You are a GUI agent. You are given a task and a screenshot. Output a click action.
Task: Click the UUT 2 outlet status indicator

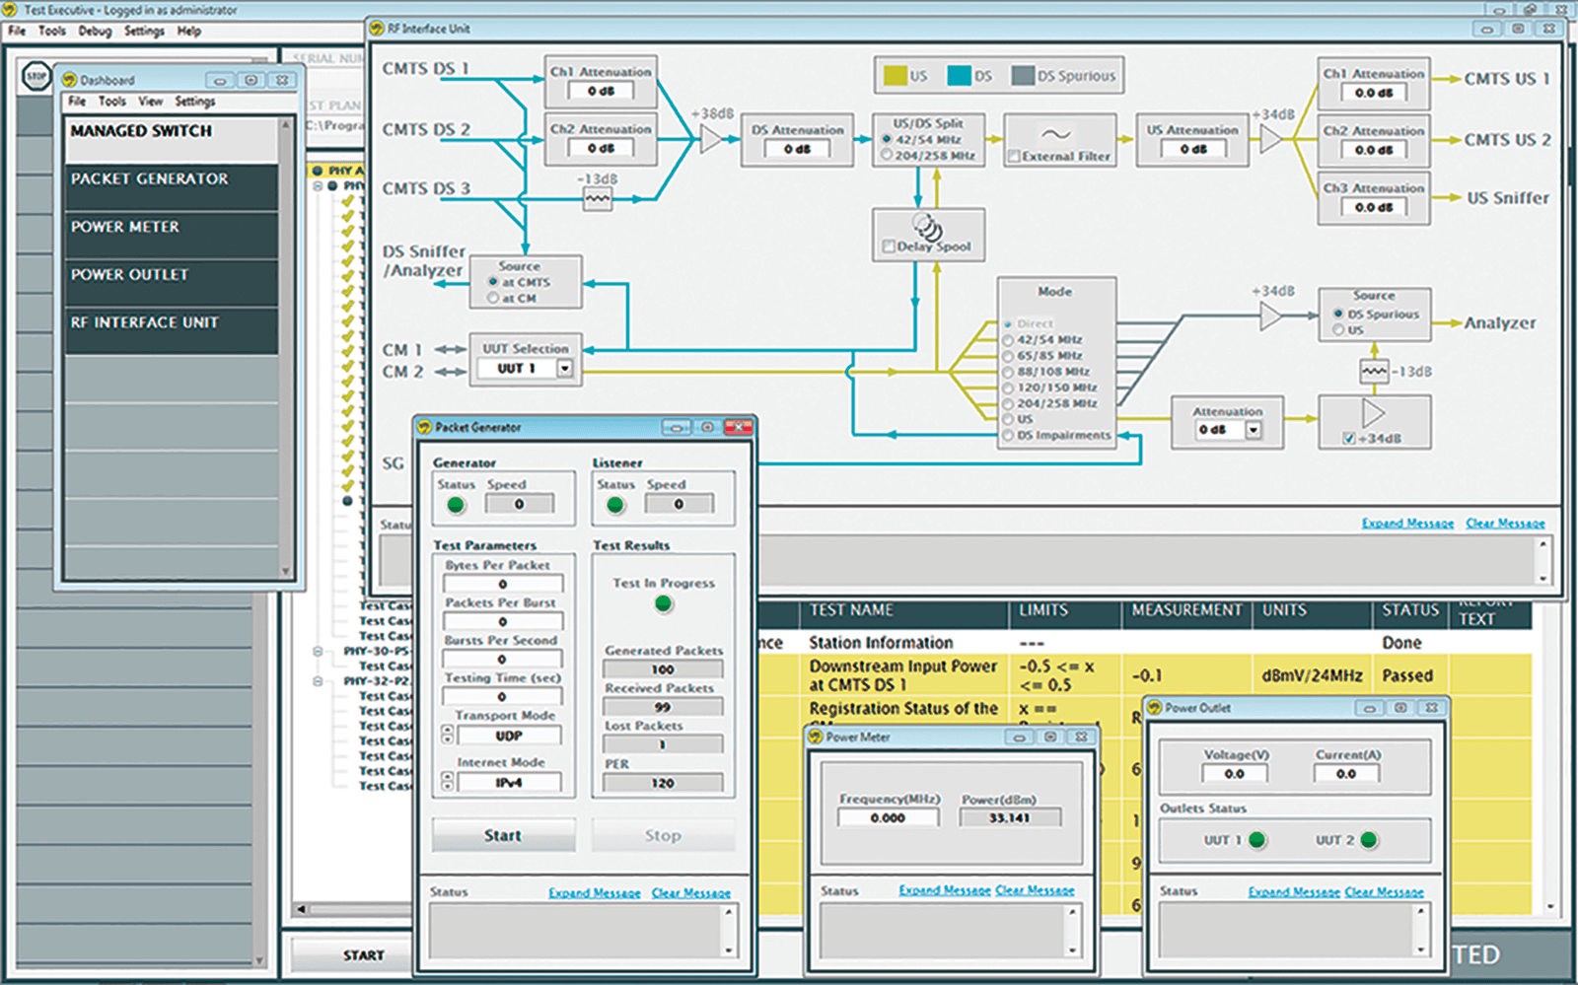[1369, 840]
